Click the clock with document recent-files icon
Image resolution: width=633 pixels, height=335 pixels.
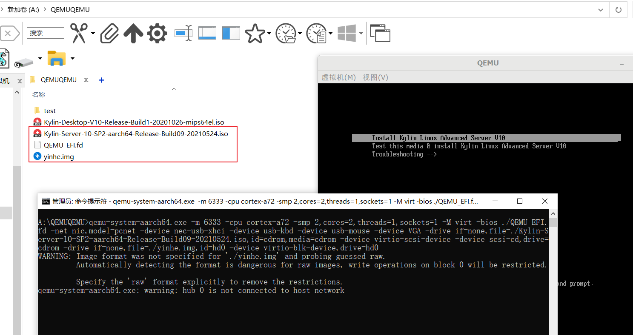coord(317,33)
